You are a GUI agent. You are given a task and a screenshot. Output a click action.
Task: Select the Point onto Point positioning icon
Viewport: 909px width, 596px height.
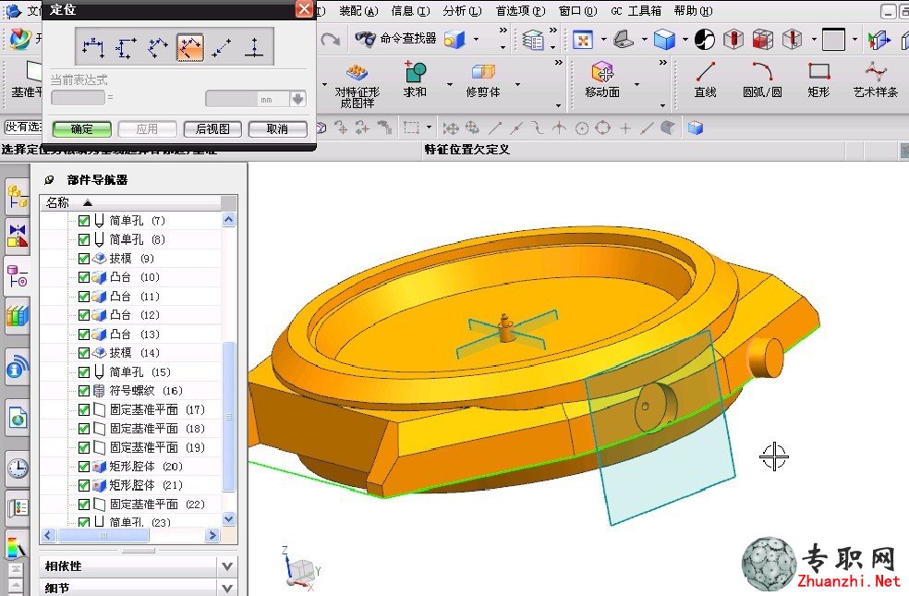click(222, 48)
